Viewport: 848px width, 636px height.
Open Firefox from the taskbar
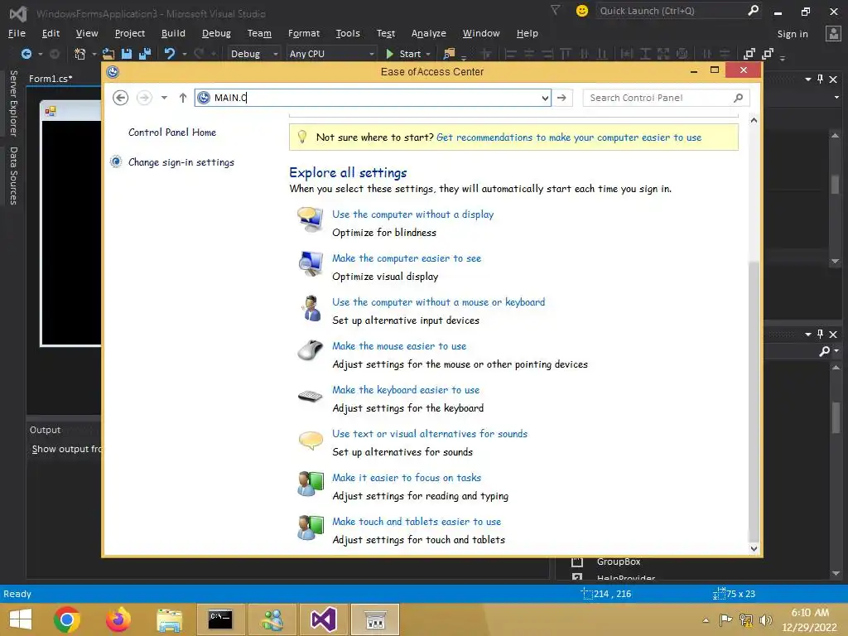(118, 619)
